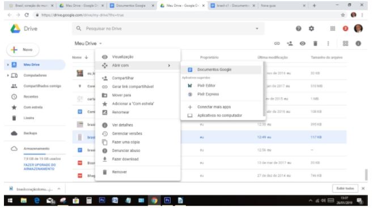The width and height of the screenshot is (373, 208).
Task: Choose Remover in context menu
Action: click(138, 172)
